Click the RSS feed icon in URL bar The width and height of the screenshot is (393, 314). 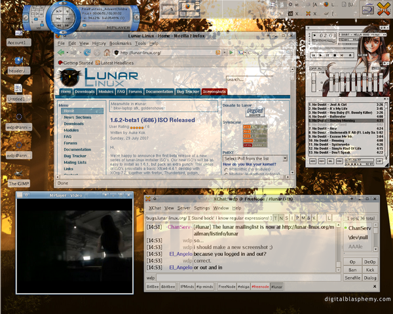coord(218,52)
